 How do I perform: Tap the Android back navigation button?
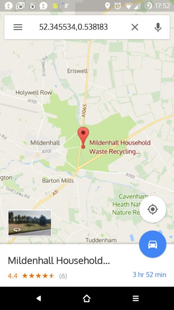coord(39,298)
